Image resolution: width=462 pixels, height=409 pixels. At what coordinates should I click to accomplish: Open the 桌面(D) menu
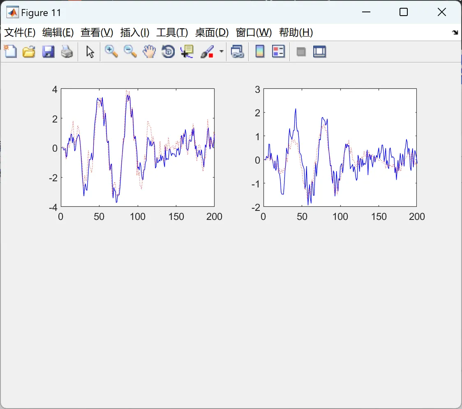[212, 32]
